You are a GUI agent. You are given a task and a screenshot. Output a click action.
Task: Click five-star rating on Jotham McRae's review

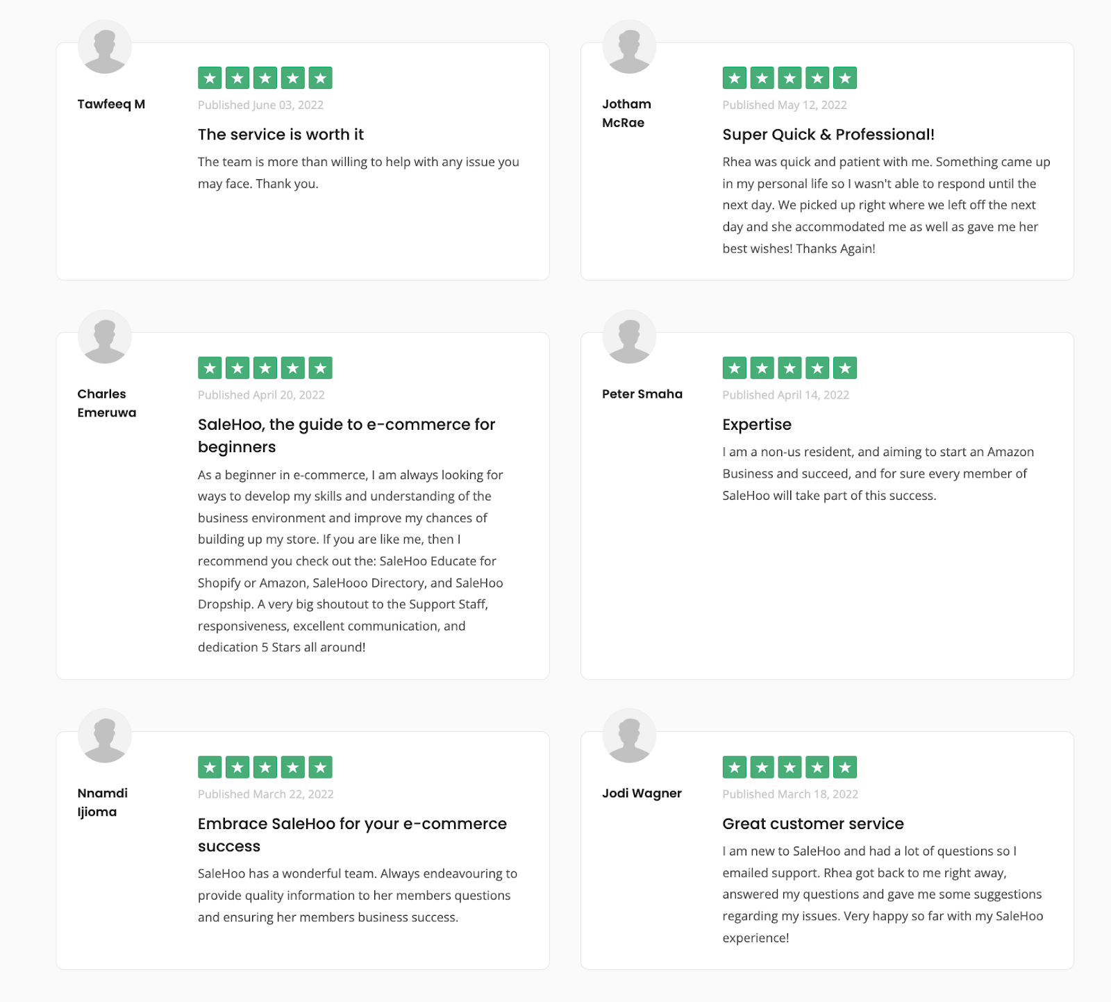(790, 78)
